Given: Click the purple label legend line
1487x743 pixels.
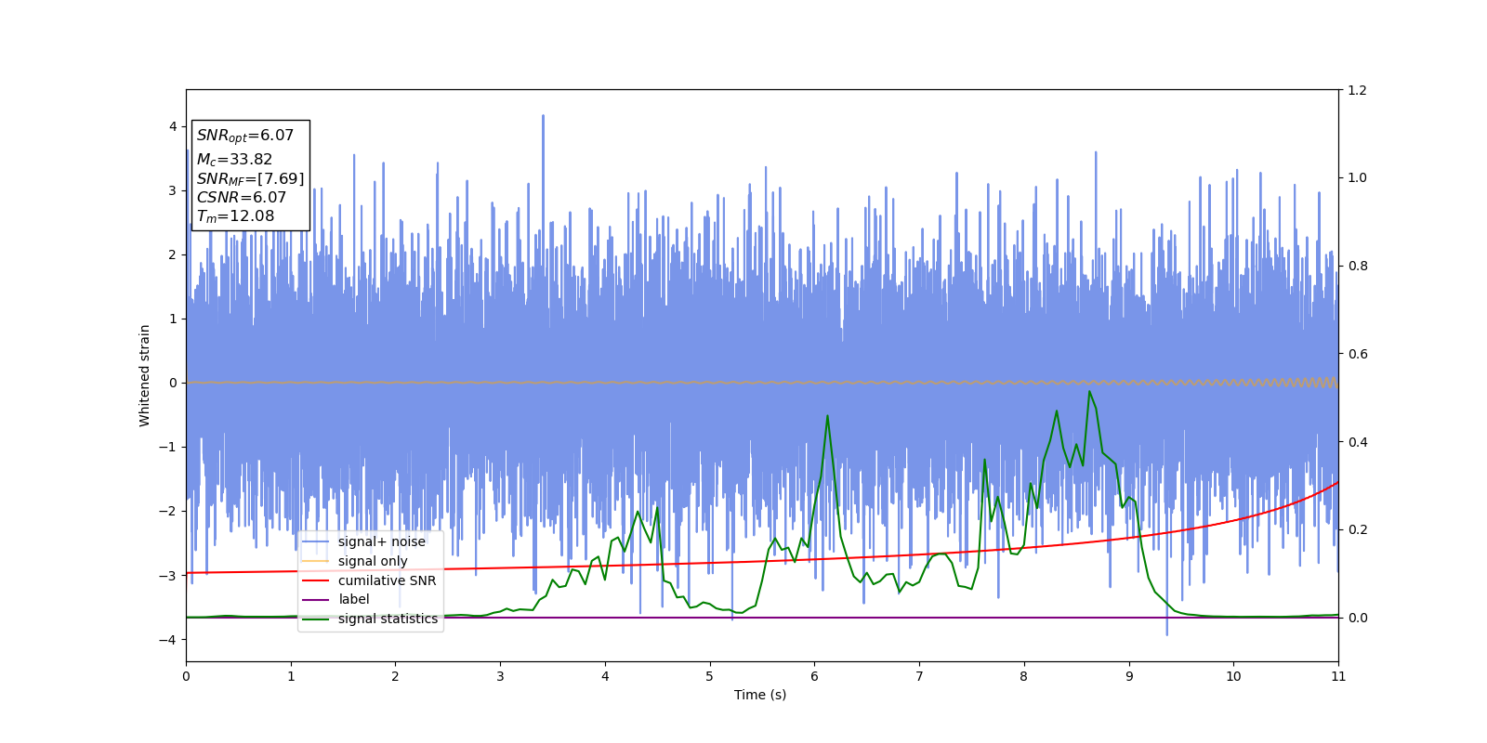Looking at the screenshot, I should pos(316,600).
